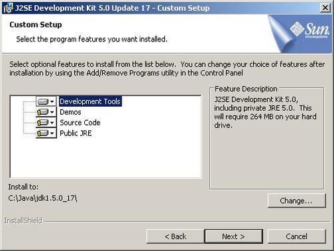Click the install path C:\Java\jdk1.5.0_17\ text
The width and height of the screenshot is (334, 251).
pos(43,198)
